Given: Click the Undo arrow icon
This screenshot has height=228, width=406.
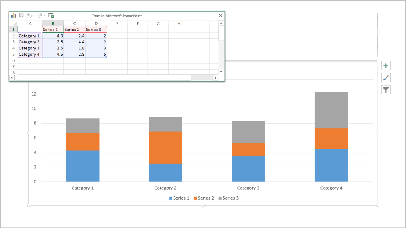Looking at the screenshot, I should (29, 16).
